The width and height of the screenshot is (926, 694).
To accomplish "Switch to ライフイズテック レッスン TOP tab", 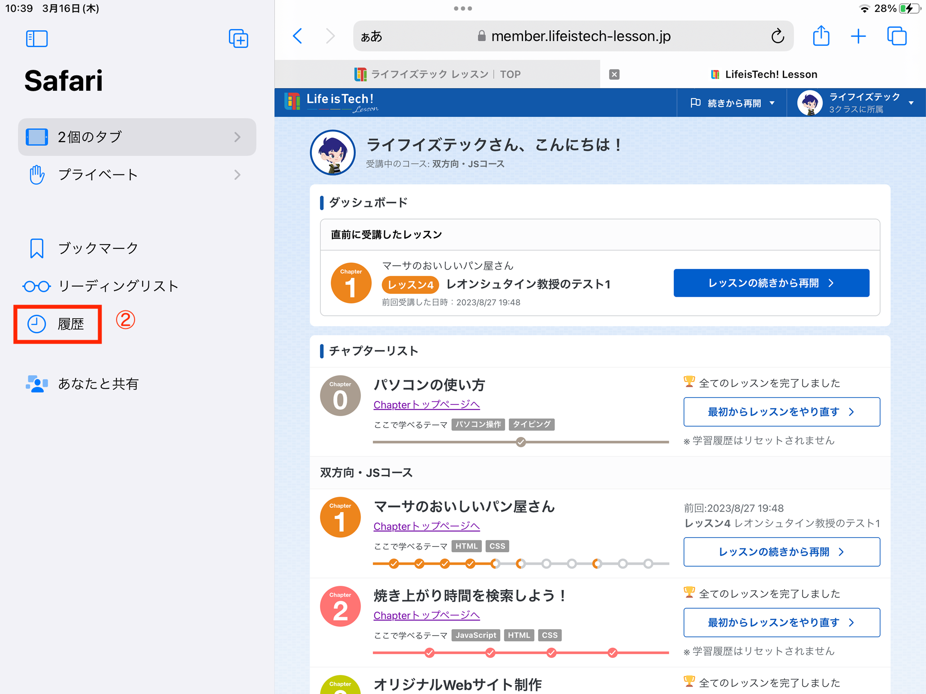I will (x=437, y=74).
